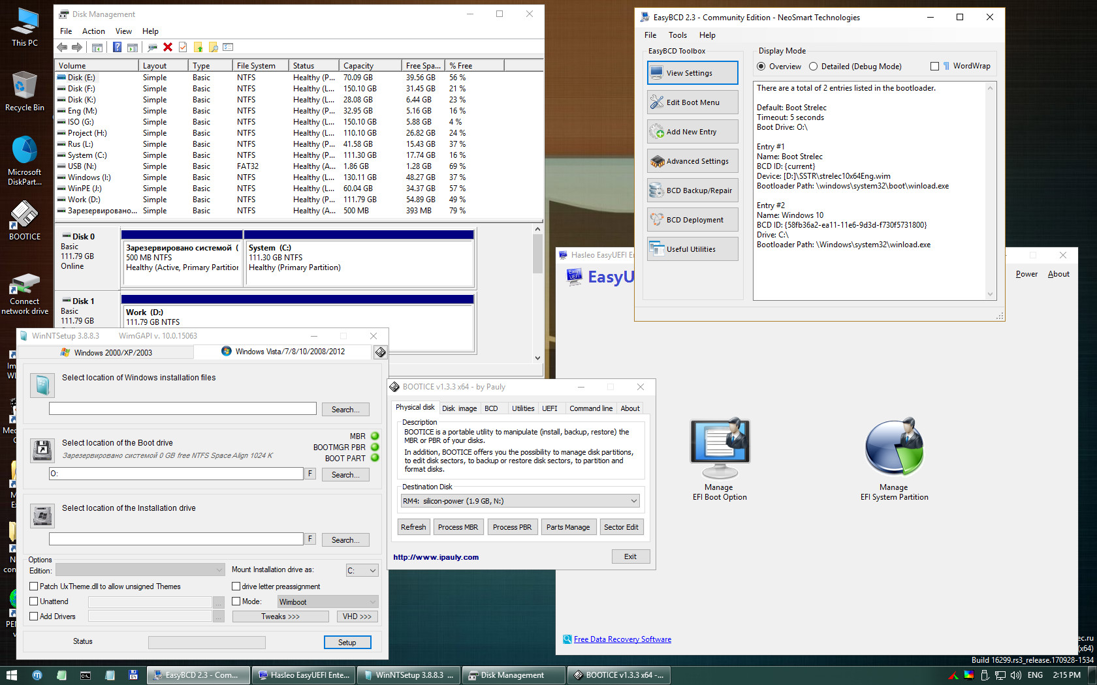Viewport: 1097px width, 685px height.
Task: Check the Mode checkbox in WinNTSetup
Action: click(x=236, y=601)
